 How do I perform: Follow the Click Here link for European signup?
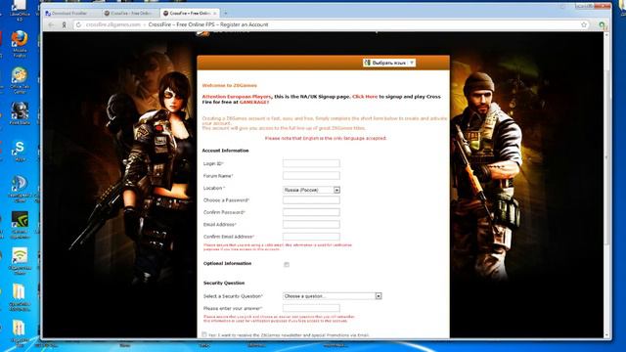(x=365, y=97)
